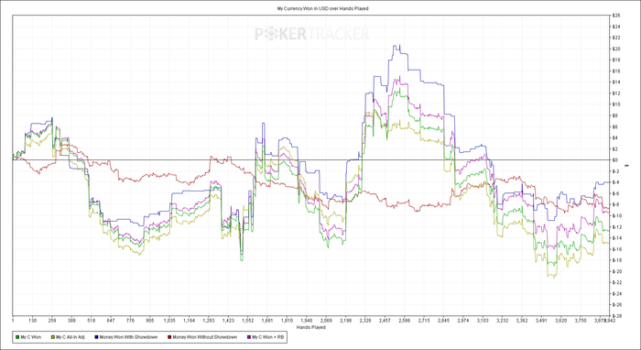The image size is (641, 350).
Task: Select the 'My C All-In Adj' legend label
Action: [x=71, y=337]
